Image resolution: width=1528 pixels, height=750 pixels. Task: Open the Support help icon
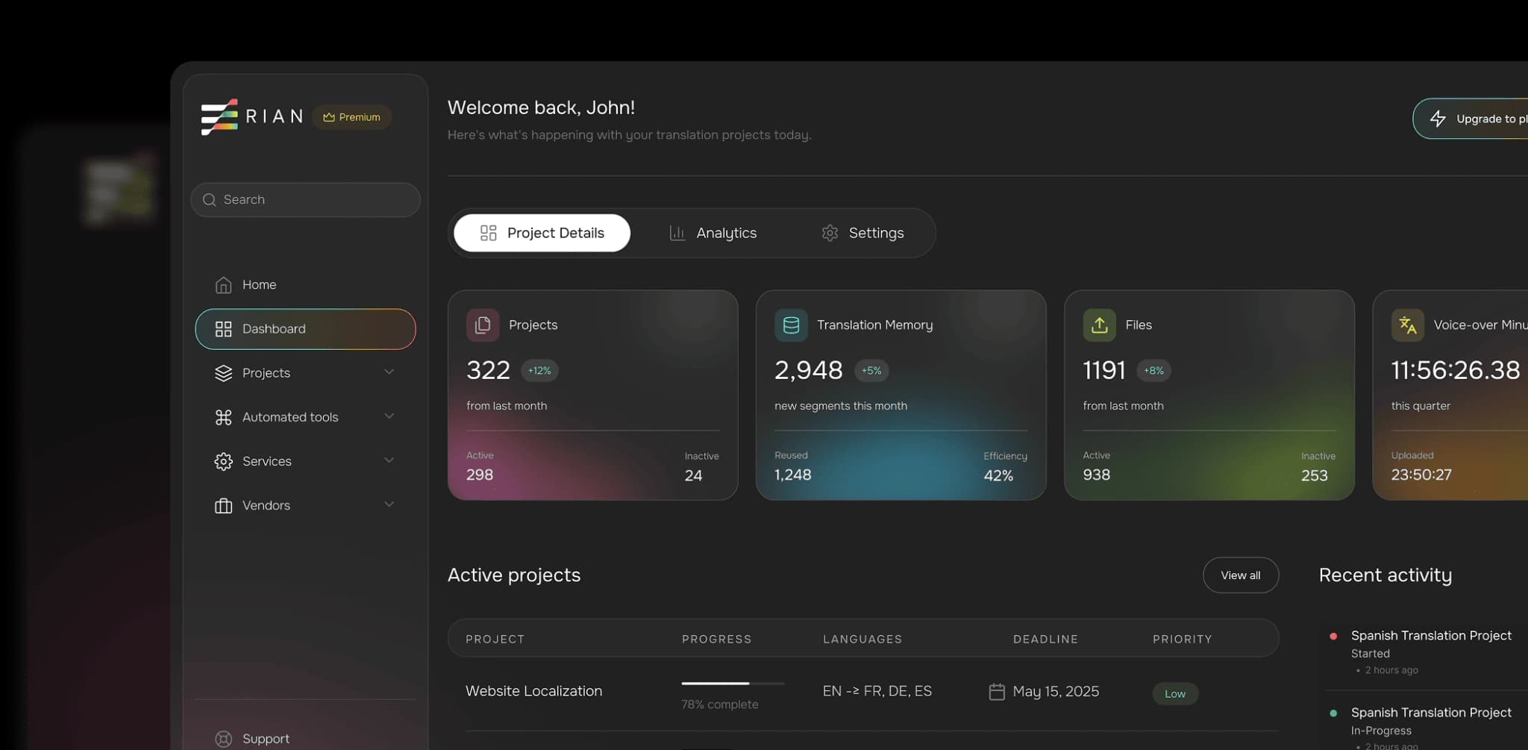[223, 738]
